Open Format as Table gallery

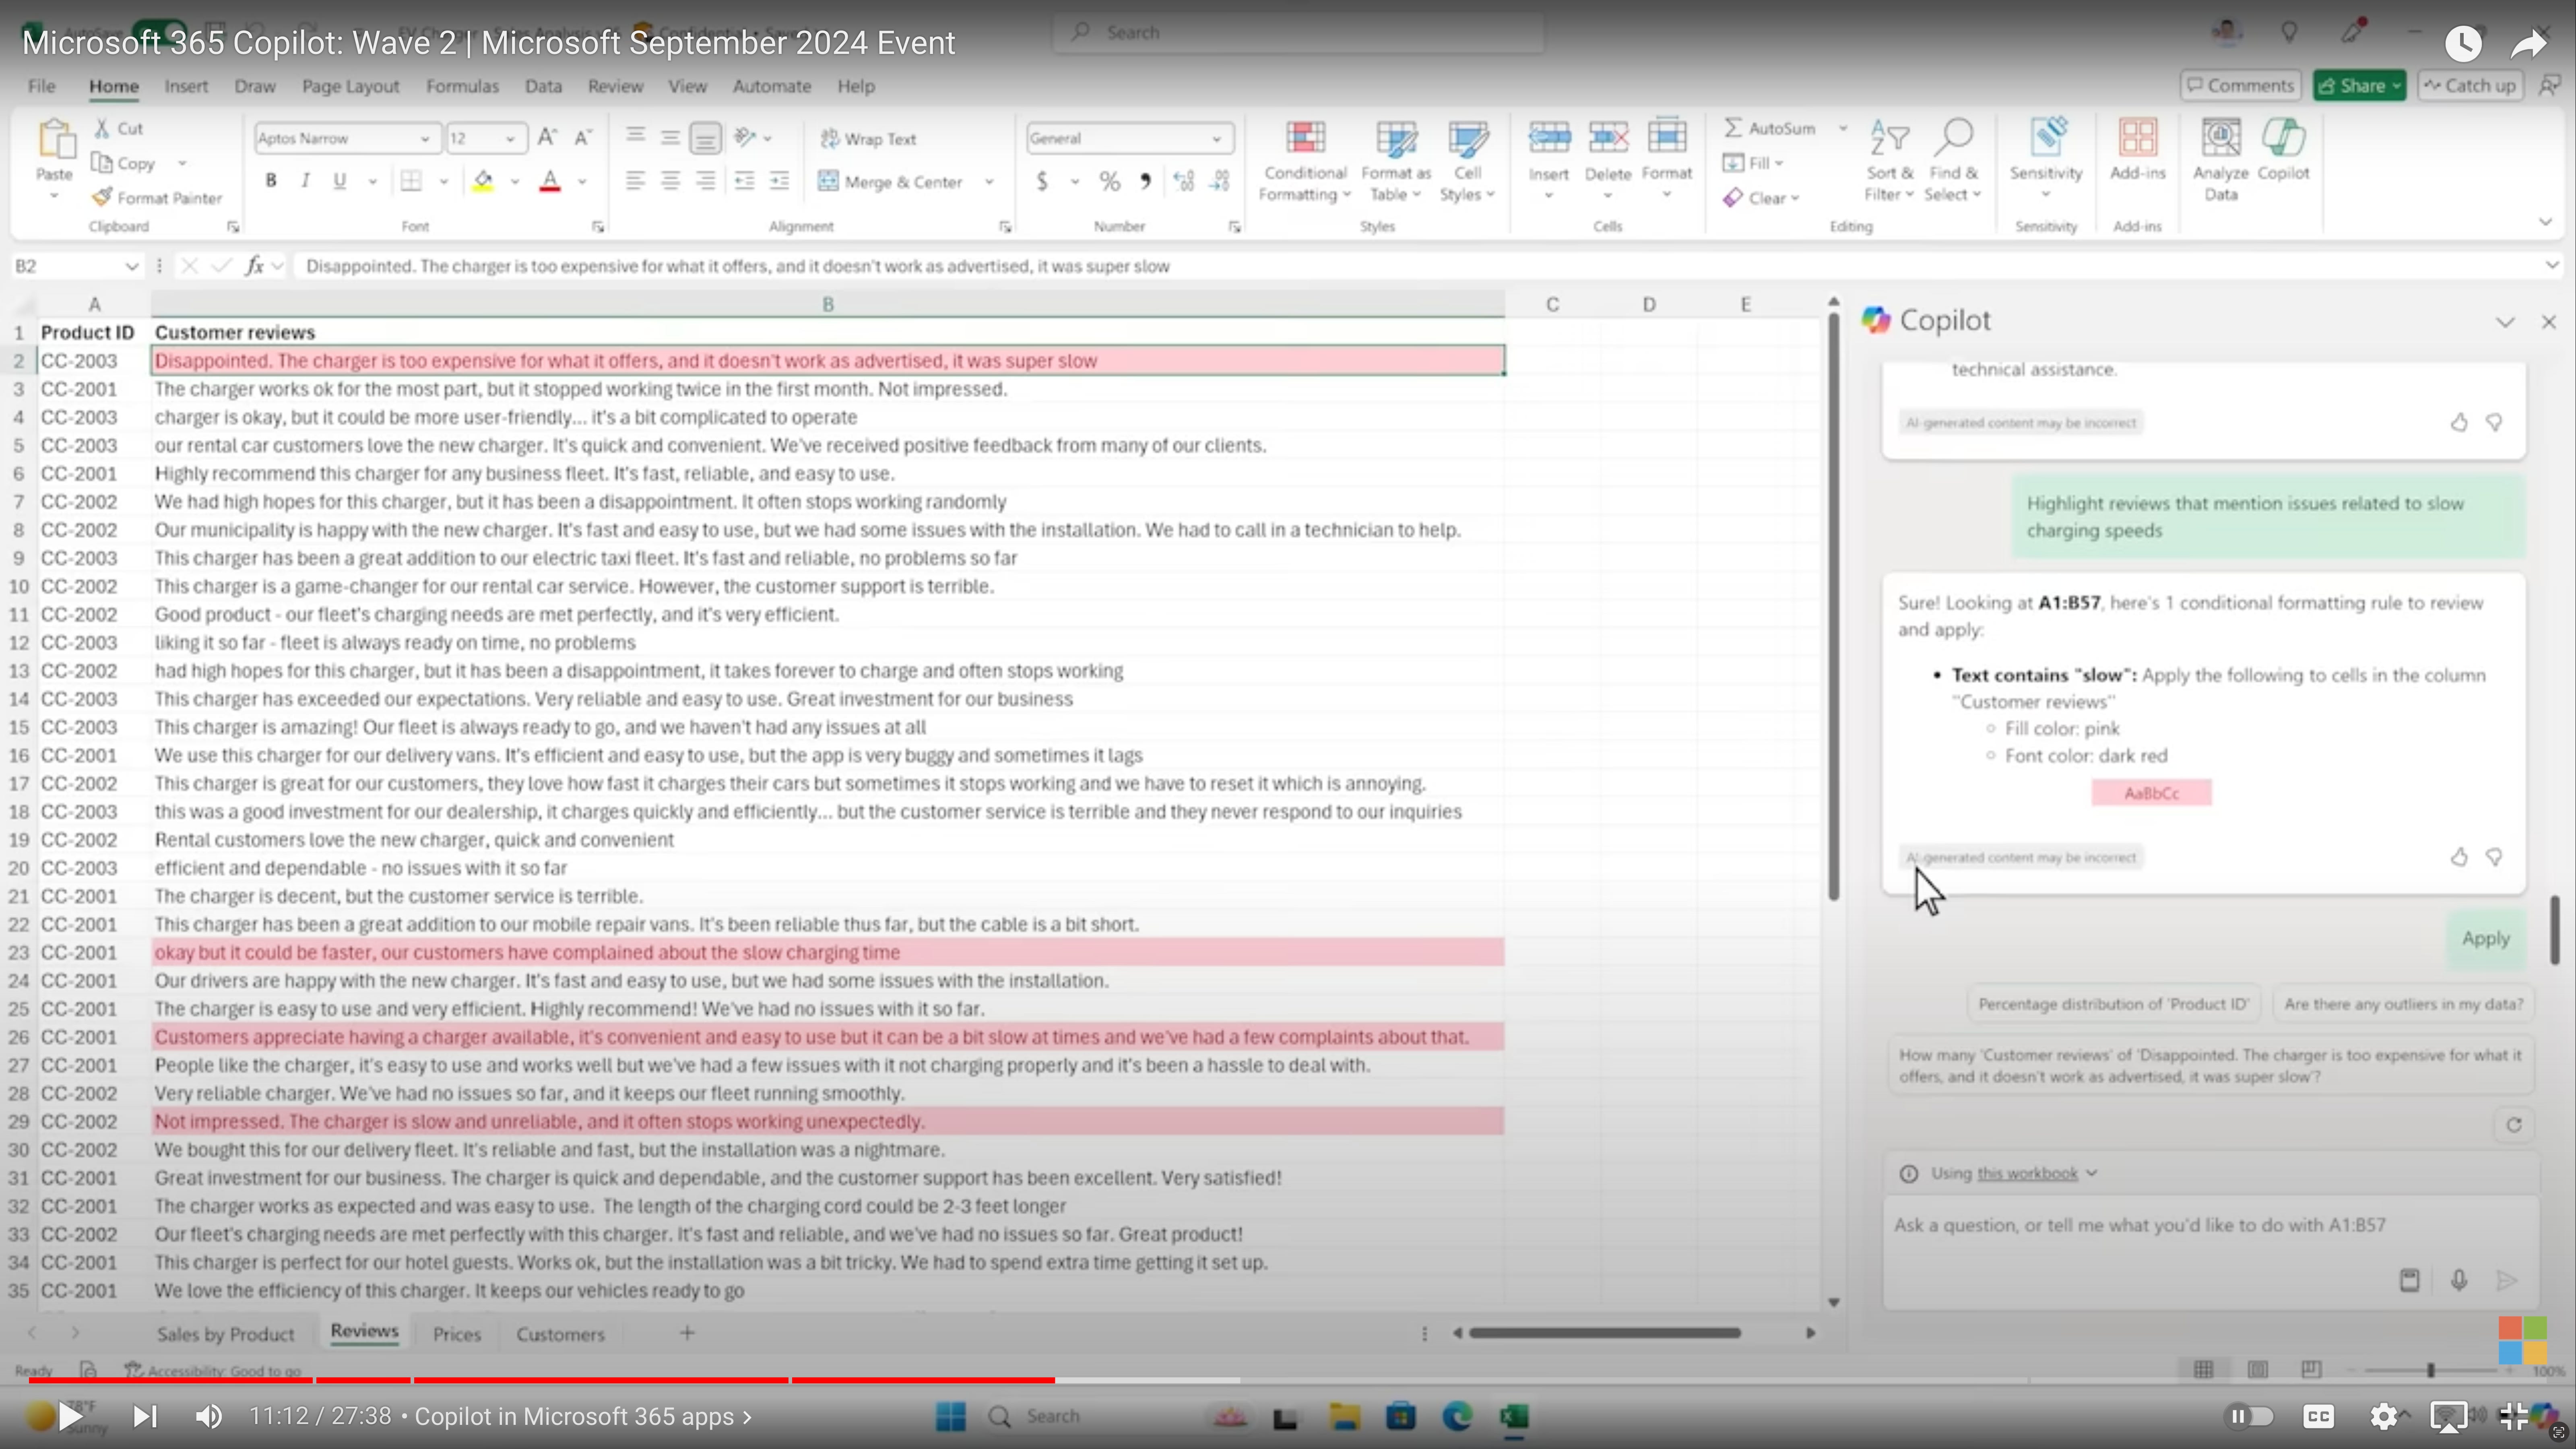tap(1396, 160)
